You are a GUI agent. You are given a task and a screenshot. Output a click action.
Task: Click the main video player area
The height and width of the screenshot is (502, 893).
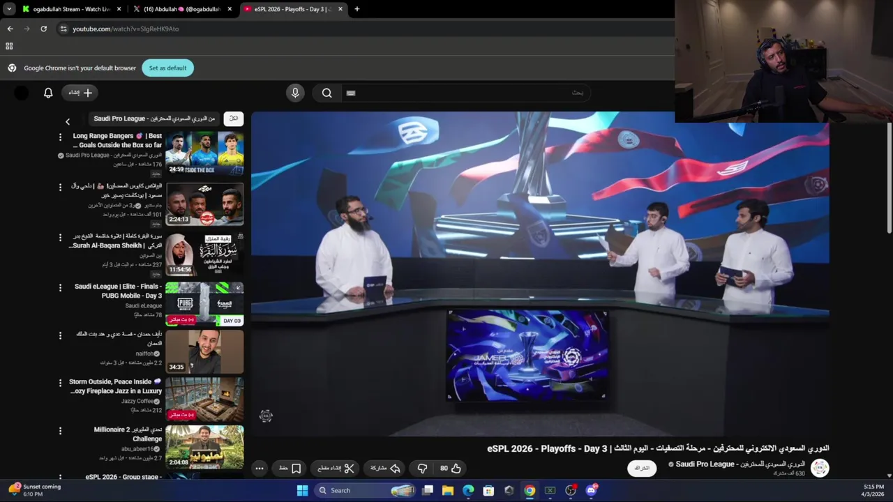coord(540,273)
